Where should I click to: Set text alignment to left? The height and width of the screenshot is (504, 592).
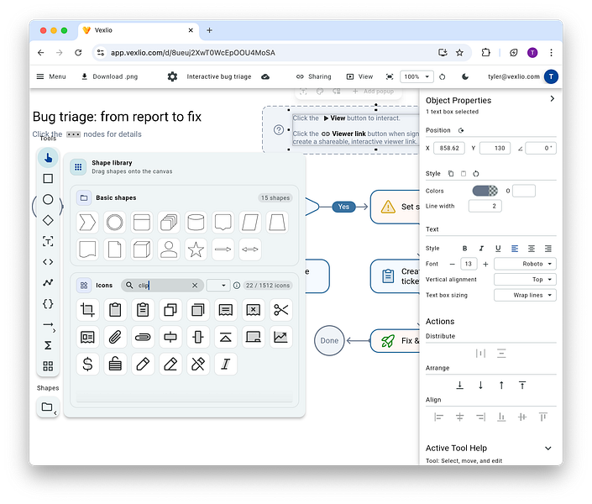515,249
